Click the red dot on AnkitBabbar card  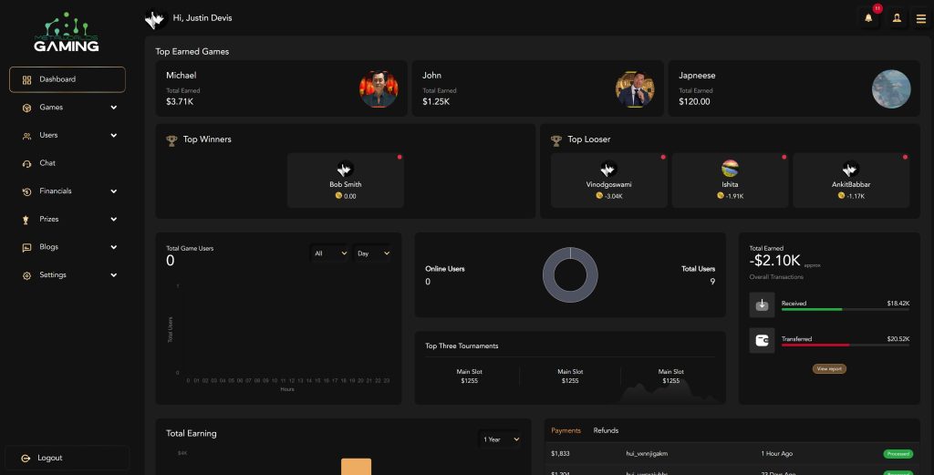(x=905, y=157)
